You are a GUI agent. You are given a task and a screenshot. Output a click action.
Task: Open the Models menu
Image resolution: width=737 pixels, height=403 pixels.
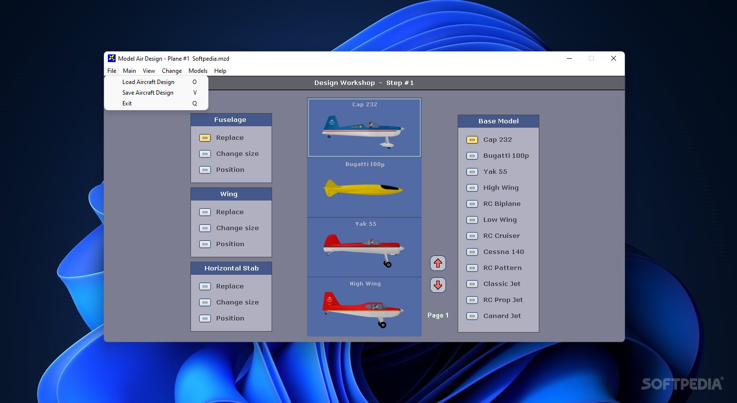coord(198,71)
